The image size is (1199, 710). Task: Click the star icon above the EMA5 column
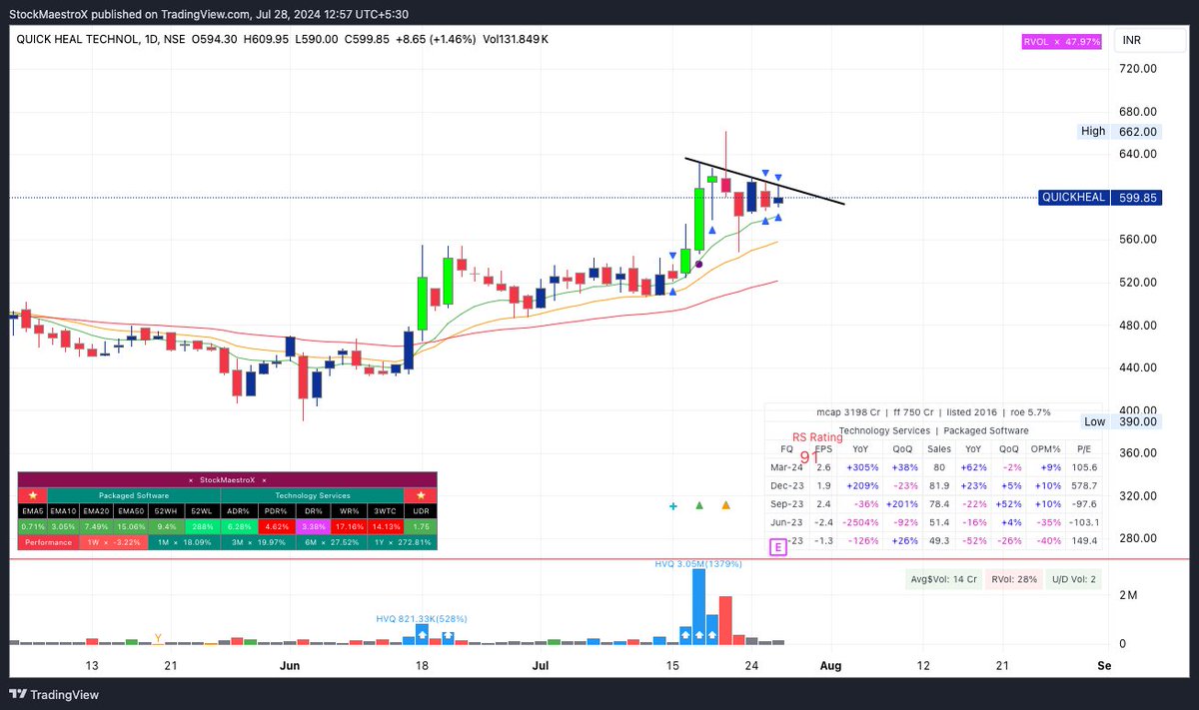(x=33, y=495)
